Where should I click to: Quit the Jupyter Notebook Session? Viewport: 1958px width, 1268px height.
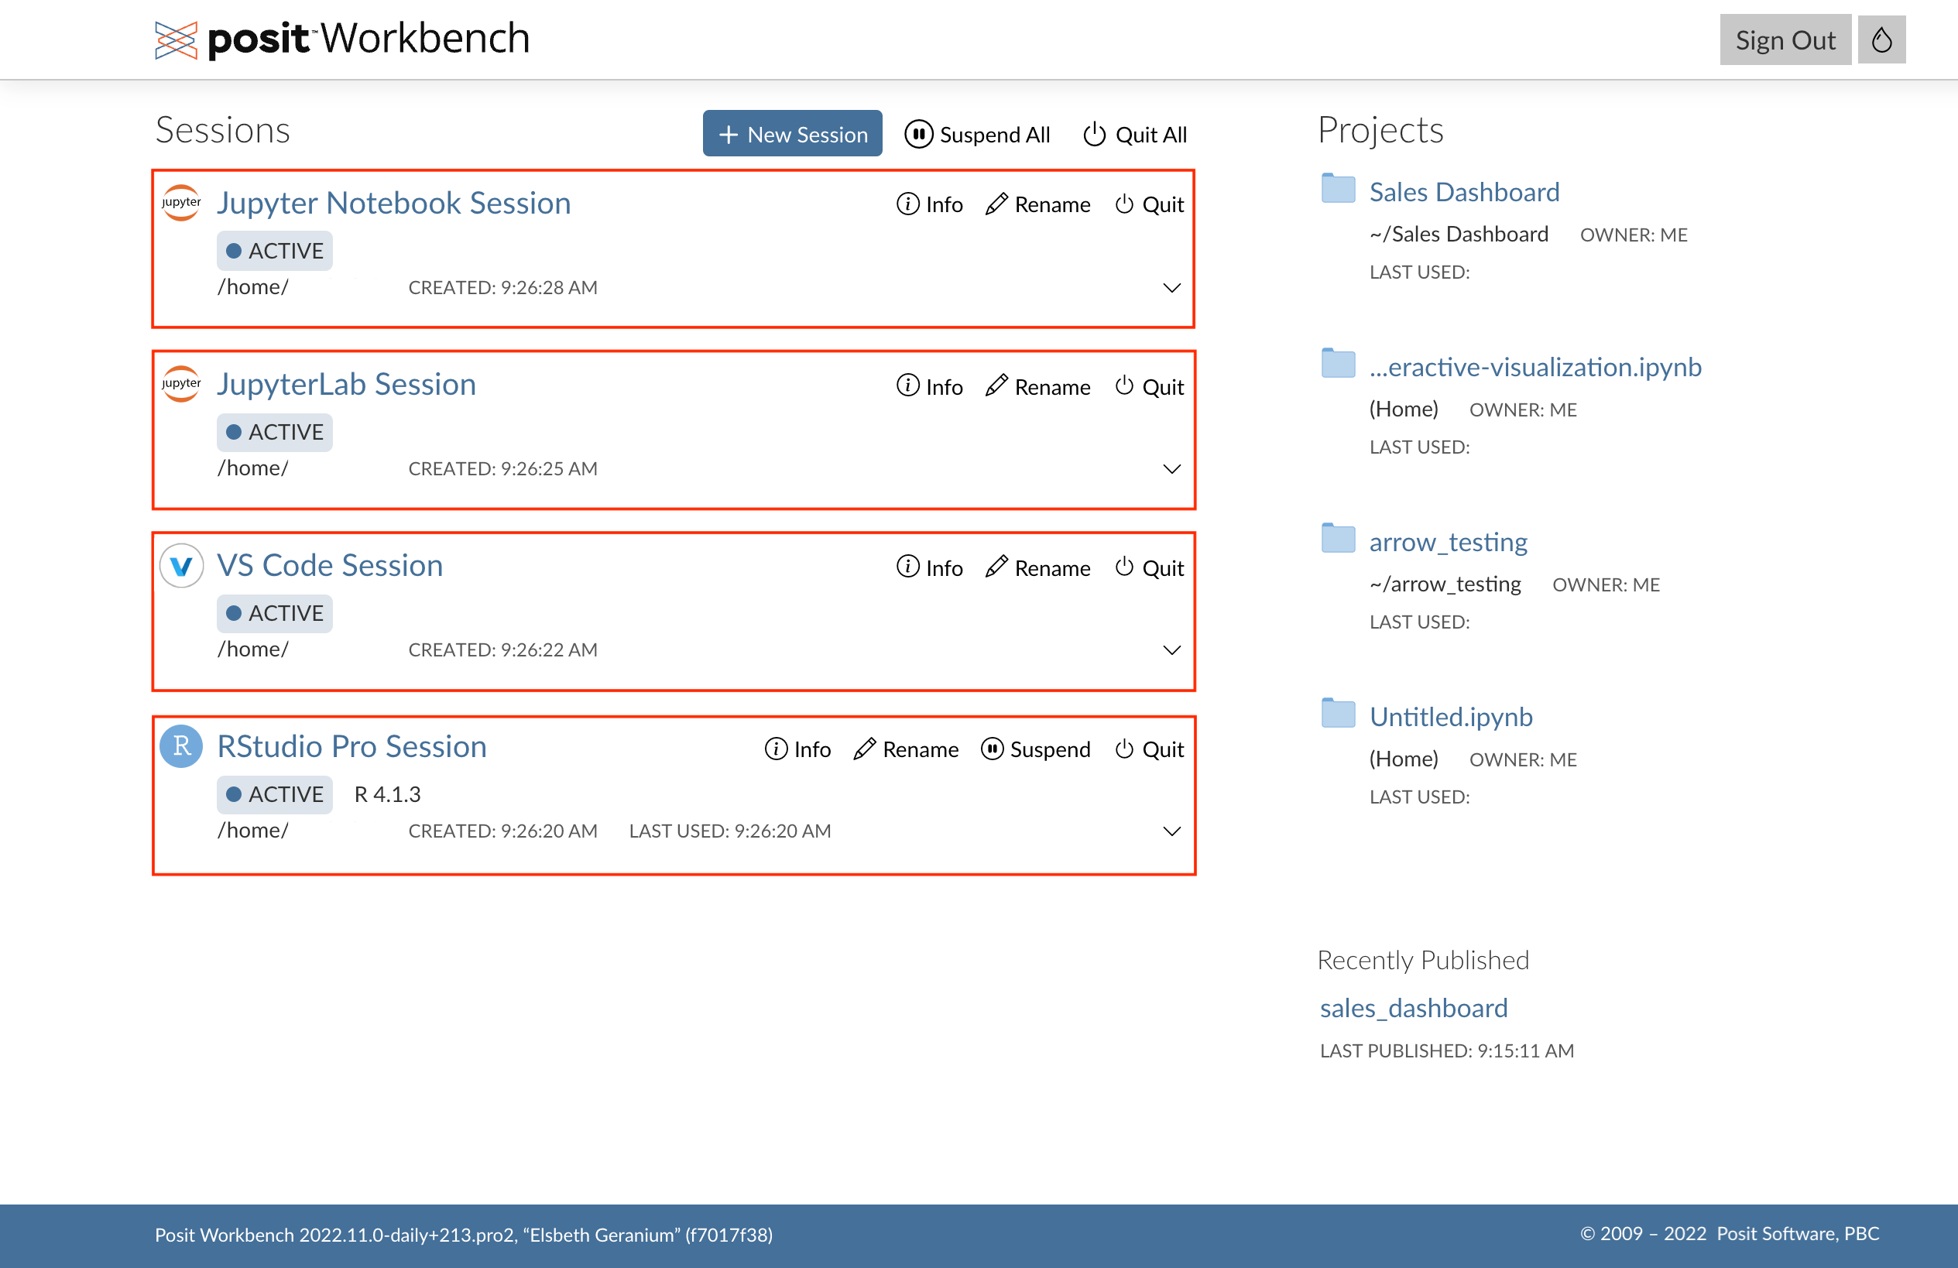click(1149, 204)
